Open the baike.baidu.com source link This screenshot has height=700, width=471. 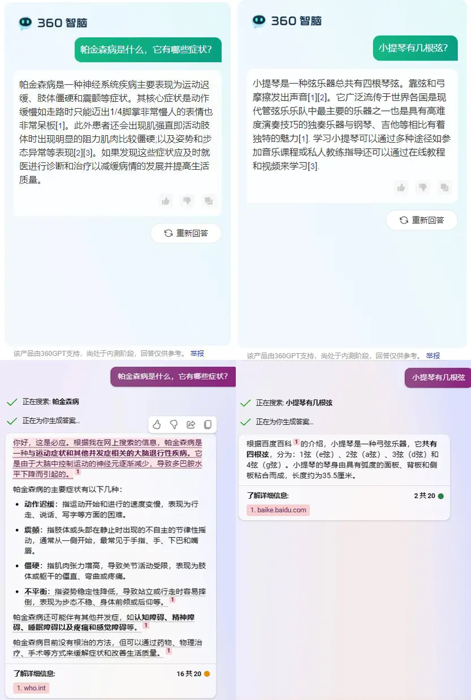[x=278, y=510]
